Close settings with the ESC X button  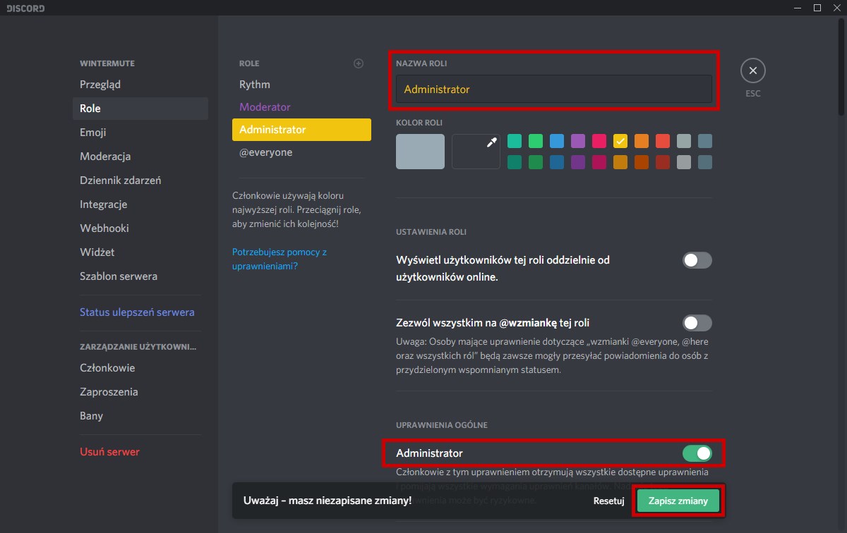pyautogui.click(x=753, y=71)
